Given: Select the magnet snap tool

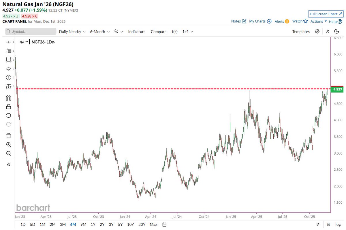Looking at the screenshot, I should (8, 98).
